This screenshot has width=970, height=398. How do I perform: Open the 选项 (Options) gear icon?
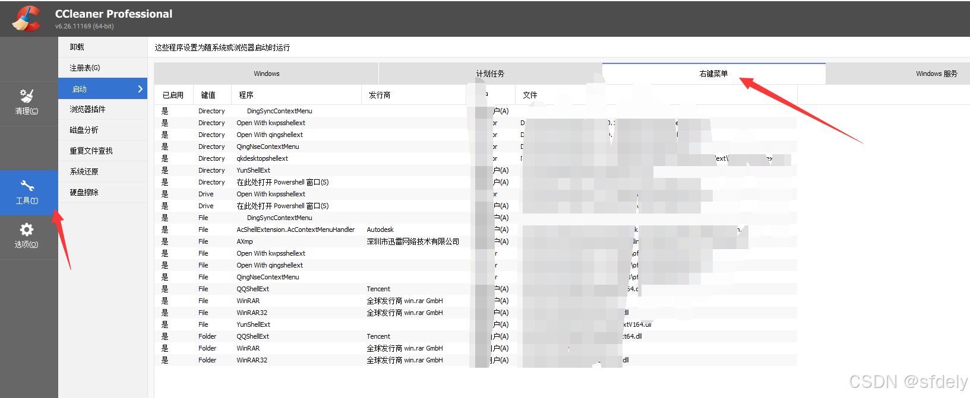27,230
